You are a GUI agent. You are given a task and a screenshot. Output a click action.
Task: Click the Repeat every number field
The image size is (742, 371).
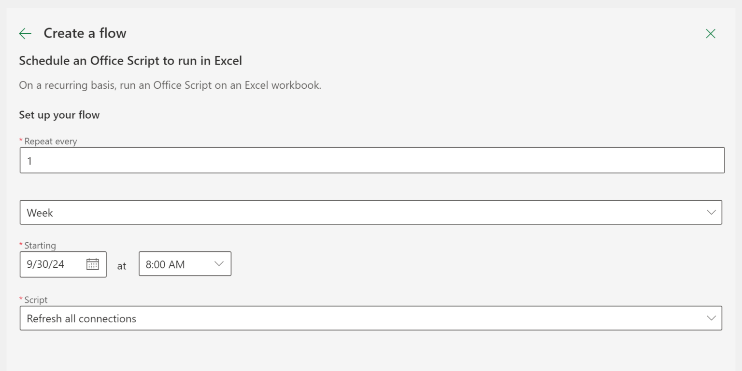click(x=372, y=160)
